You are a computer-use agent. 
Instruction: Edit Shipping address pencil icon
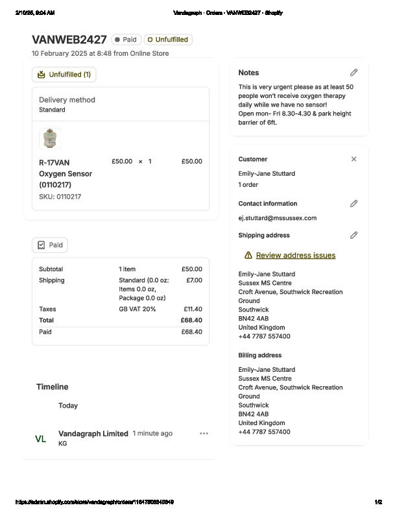click(354, 236)
